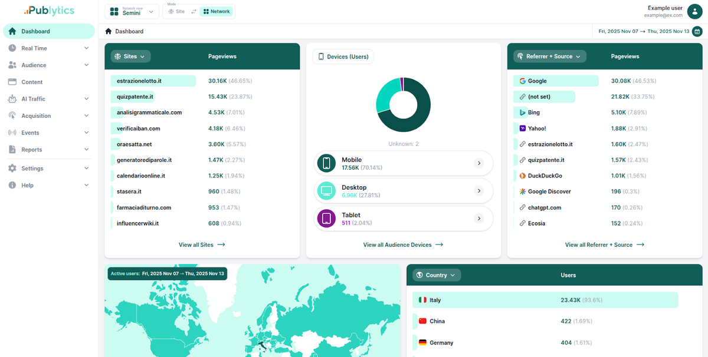Image resolution: width=708 pixels, height=357 pixels.
Task: Click the Reports document icon
Action: (12, 149)
